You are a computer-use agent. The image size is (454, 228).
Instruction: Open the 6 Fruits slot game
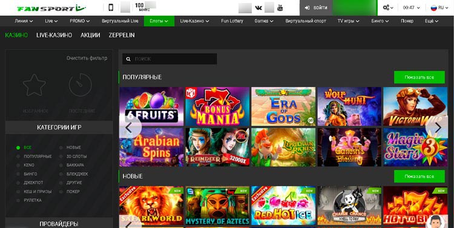click(151, 106)
